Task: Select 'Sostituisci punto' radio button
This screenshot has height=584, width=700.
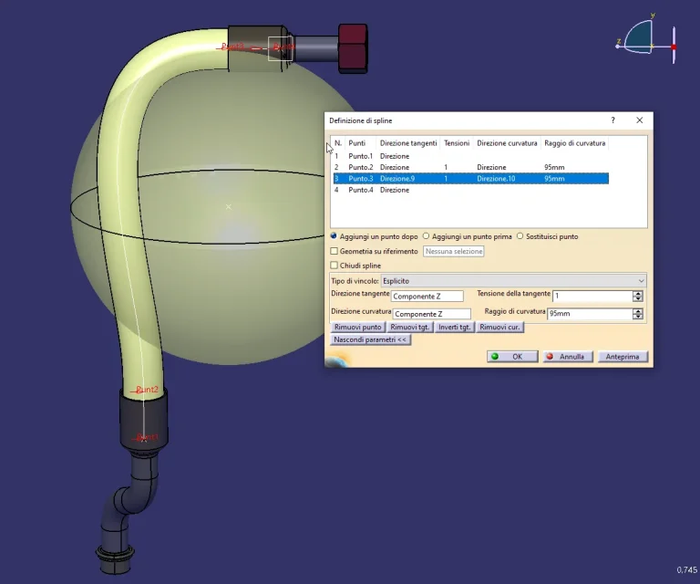Action: coord(520,236)
